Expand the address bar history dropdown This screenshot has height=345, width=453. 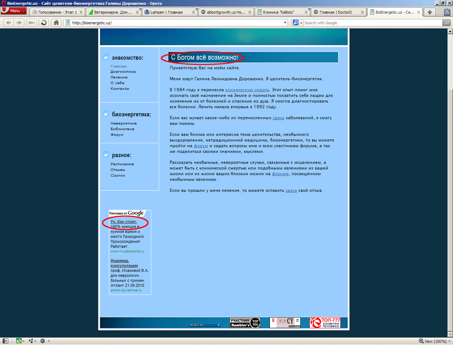click(x=285, y=23)
